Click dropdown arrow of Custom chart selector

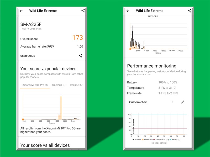[x=172, y=102]
